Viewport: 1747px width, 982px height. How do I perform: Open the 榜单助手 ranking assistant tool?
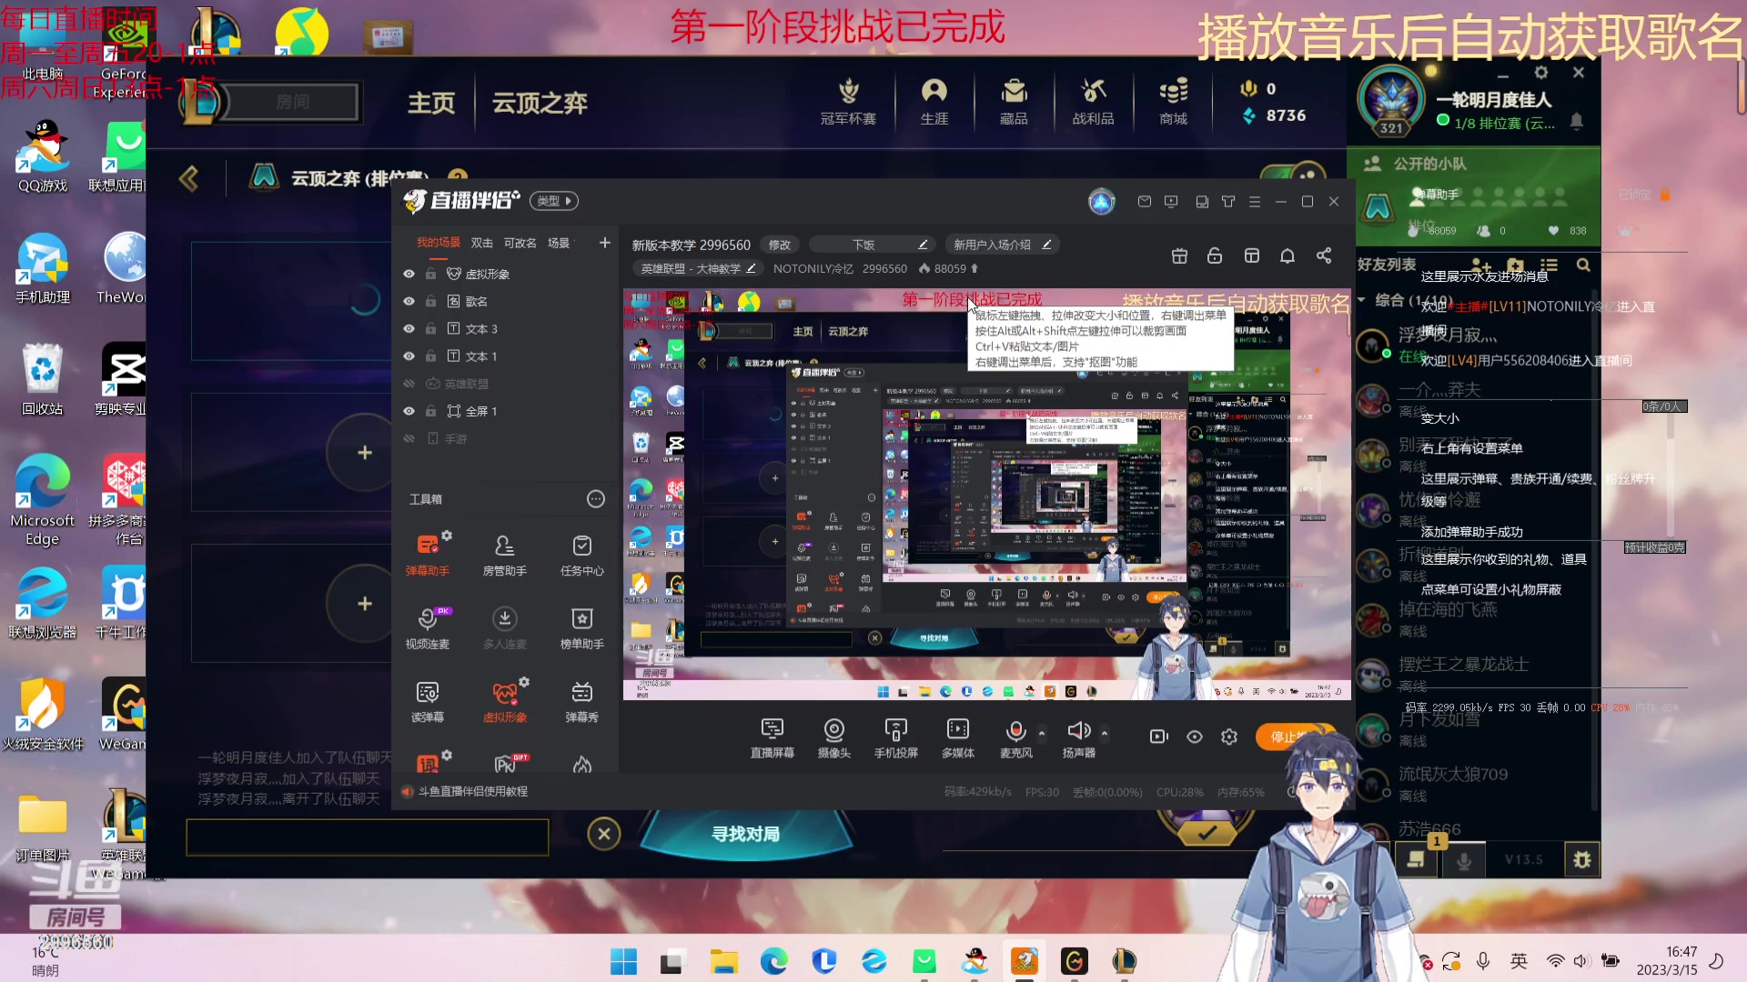point(581,627)
